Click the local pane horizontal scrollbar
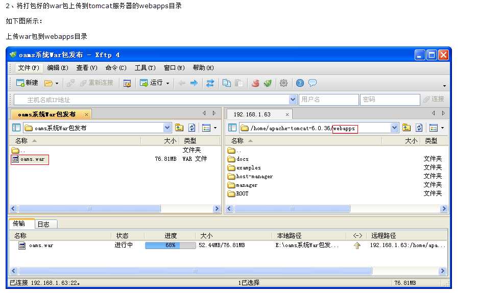 tap(114, 209)
